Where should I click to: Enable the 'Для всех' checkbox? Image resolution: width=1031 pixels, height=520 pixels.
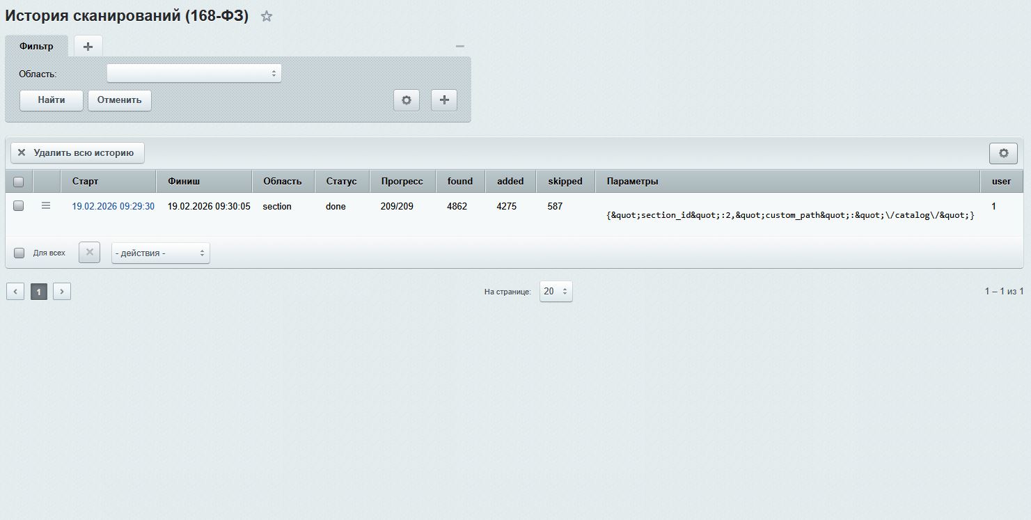pos(19,253)
